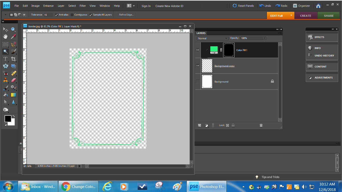Select the Move tool
The height and width of the screenshot is (192, 342).
[6, 30]
